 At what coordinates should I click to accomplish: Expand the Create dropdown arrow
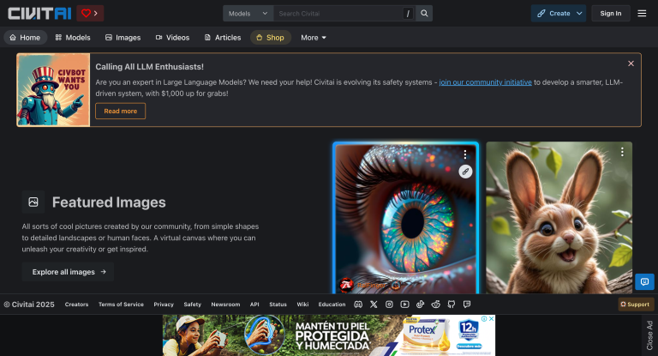pyautogui.click(x=580, y=14)
